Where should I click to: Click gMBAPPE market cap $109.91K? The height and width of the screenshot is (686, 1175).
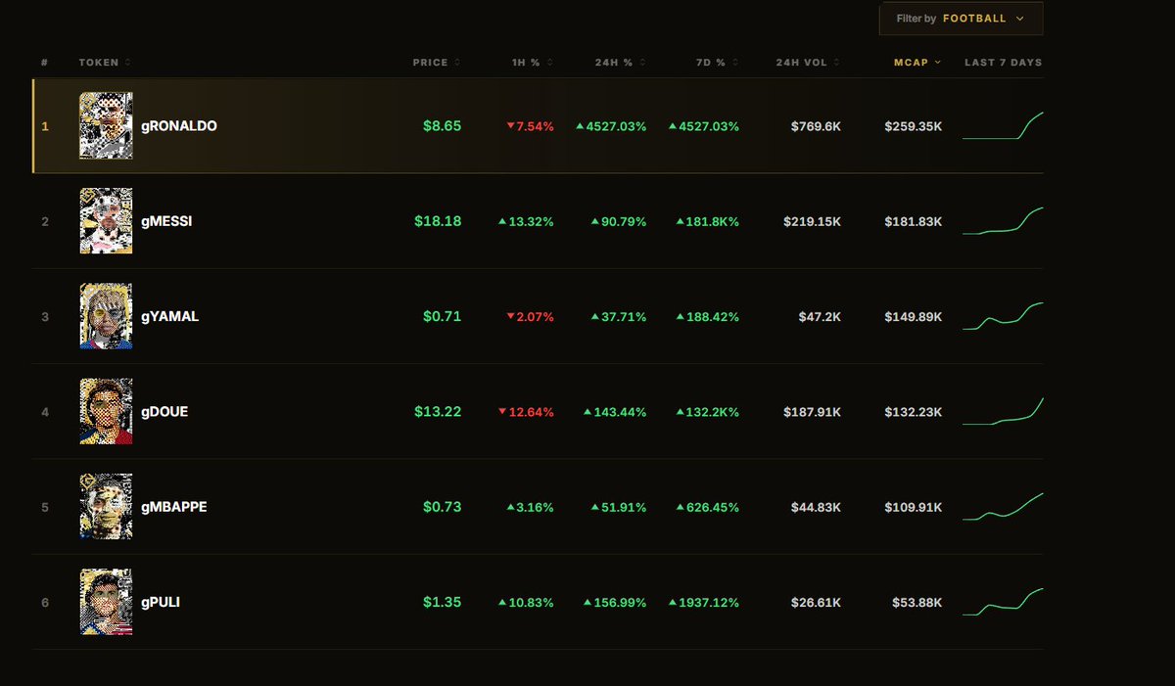[914, 507]
